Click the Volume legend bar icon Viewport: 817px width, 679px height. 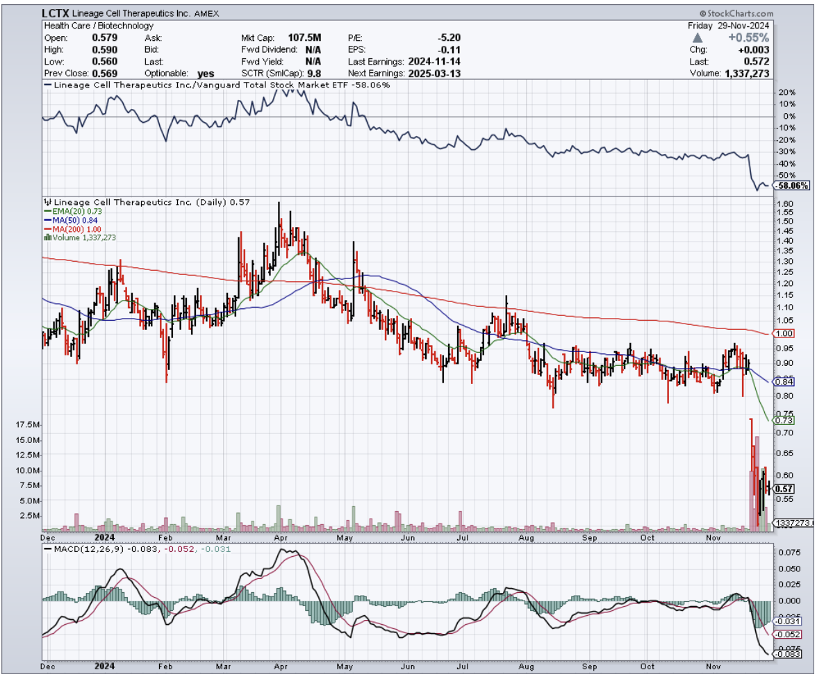pyautogui.click(x=47, y=237)
